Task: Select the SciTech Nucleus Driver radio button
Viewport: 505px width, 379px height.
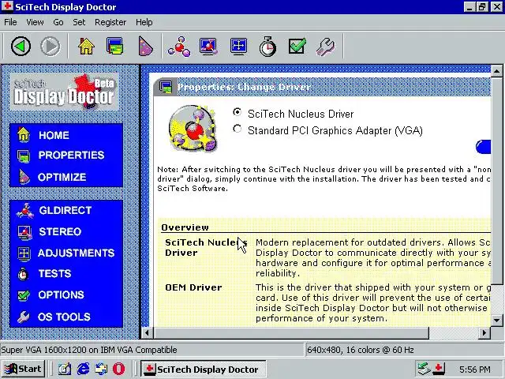Action: pos(237,112)
